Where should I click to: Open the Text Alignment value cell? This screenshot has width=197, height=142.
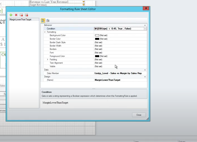120,63
